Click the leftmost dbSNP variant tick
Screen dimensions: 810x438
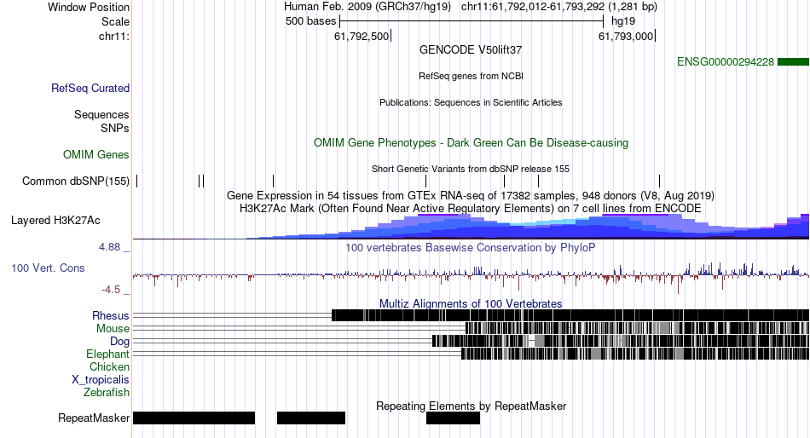137,181
